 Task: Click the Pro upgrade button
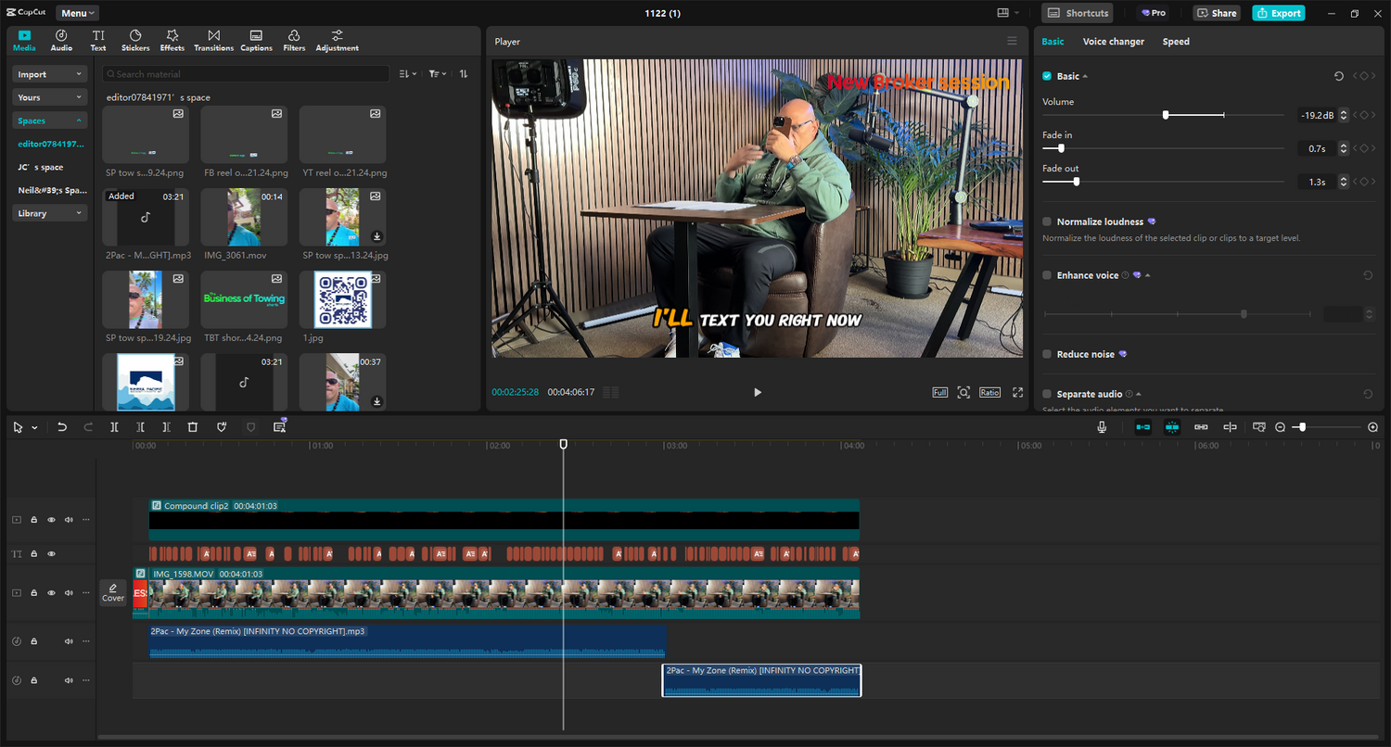1154,13
